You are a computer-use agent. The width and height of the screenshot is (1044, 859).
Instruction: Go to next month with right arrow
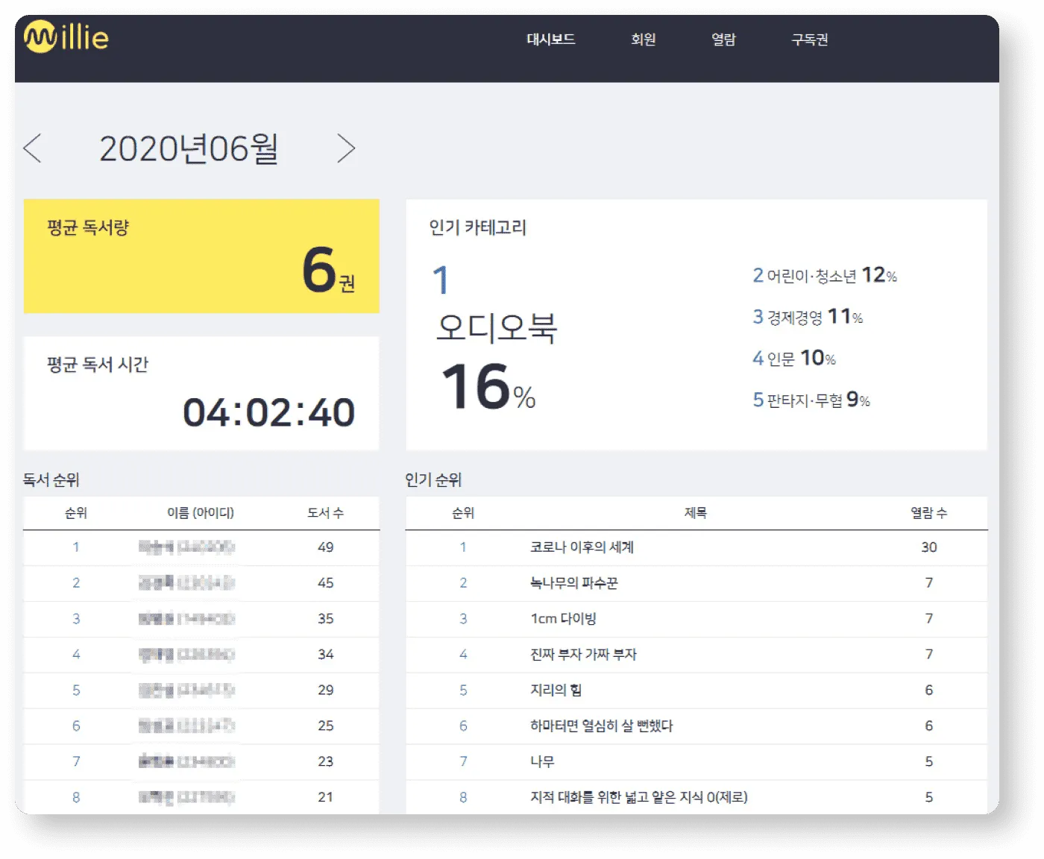point(346,148)
